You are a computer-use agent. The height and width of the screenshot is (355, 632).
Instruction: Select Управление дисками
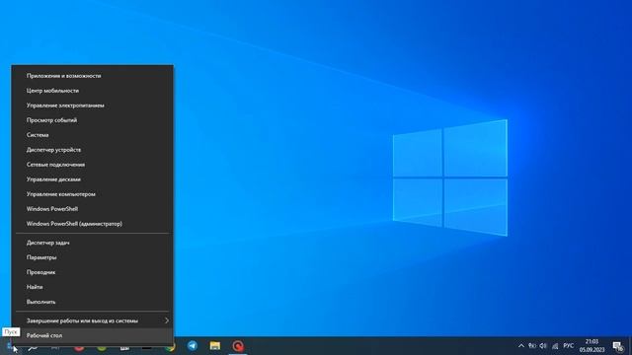point(92,179)
